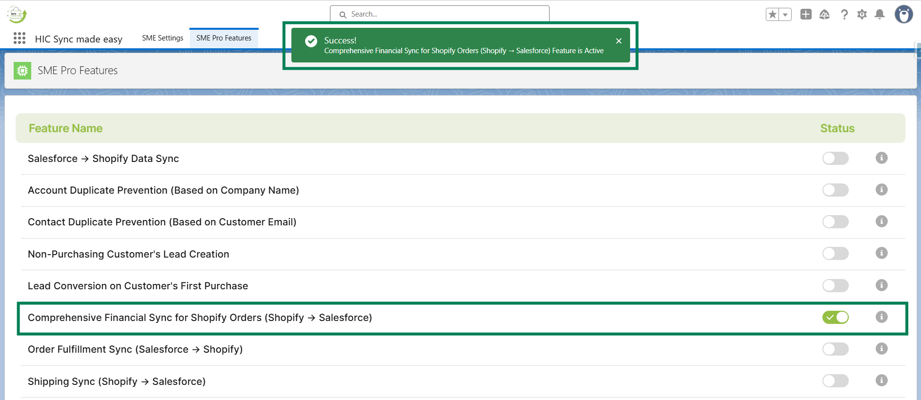Open the Favorites list dropdown arrow

(785, 15)
